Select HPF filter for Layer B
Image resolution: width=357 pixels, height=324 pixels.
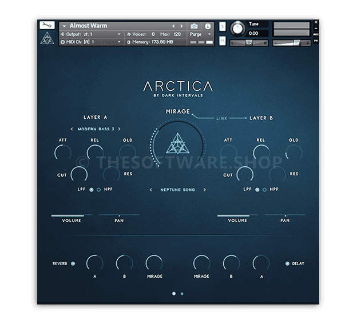click(264, 190)
